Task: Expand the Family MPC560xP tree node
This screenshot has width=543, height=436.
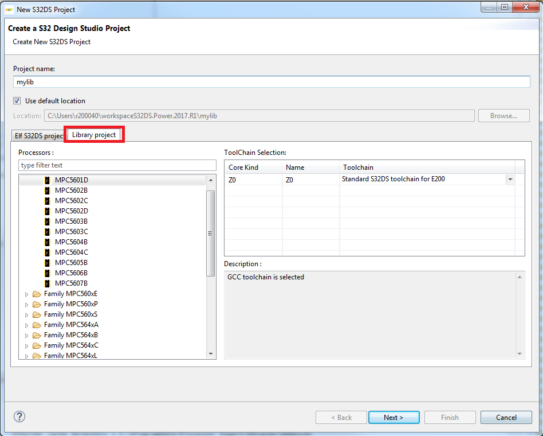Action: (27, 305)
